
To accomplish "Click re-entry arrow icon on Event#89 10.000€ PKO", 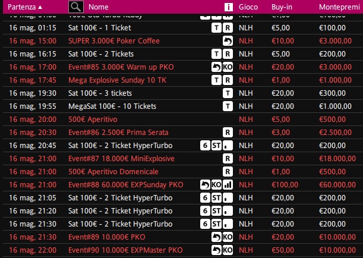I will tap(216, 237).
